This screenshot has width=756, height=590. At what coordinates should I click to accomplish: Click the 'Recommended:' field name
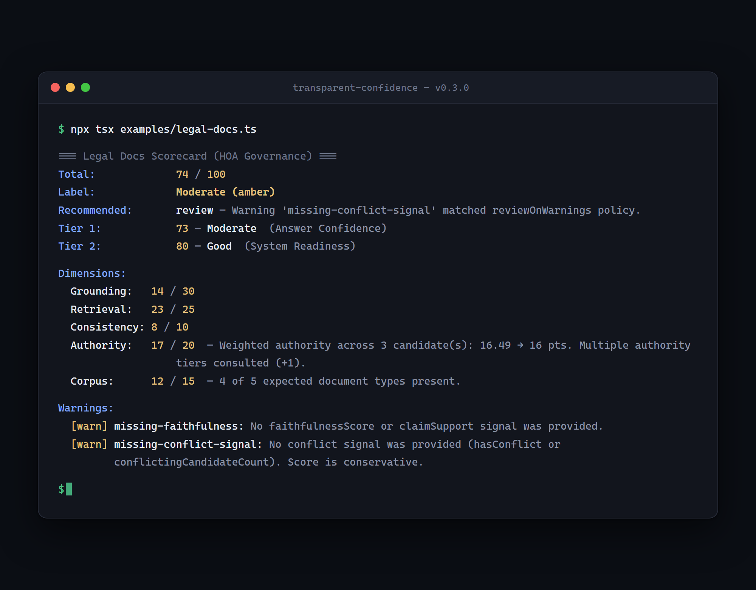point(95,210)
